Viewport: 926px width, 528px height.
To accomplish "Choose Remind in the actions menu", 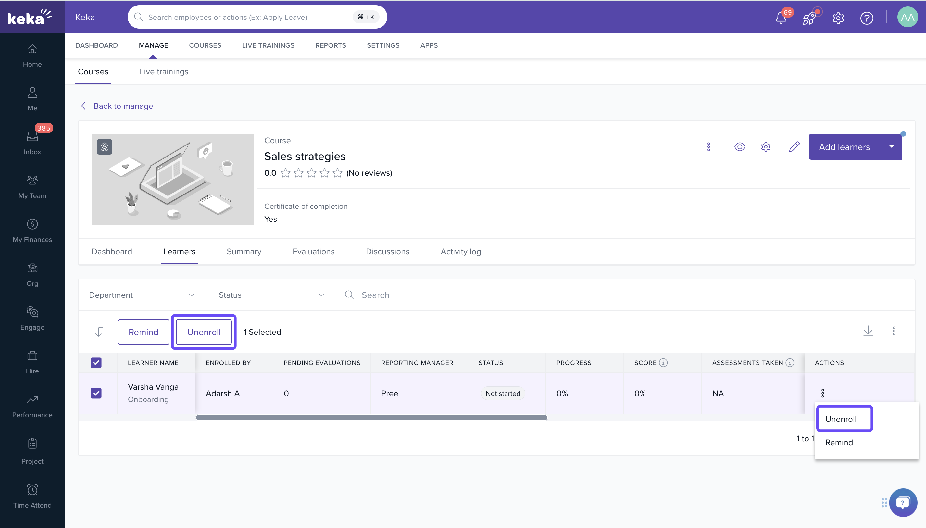I will click(x=839, y=442).
